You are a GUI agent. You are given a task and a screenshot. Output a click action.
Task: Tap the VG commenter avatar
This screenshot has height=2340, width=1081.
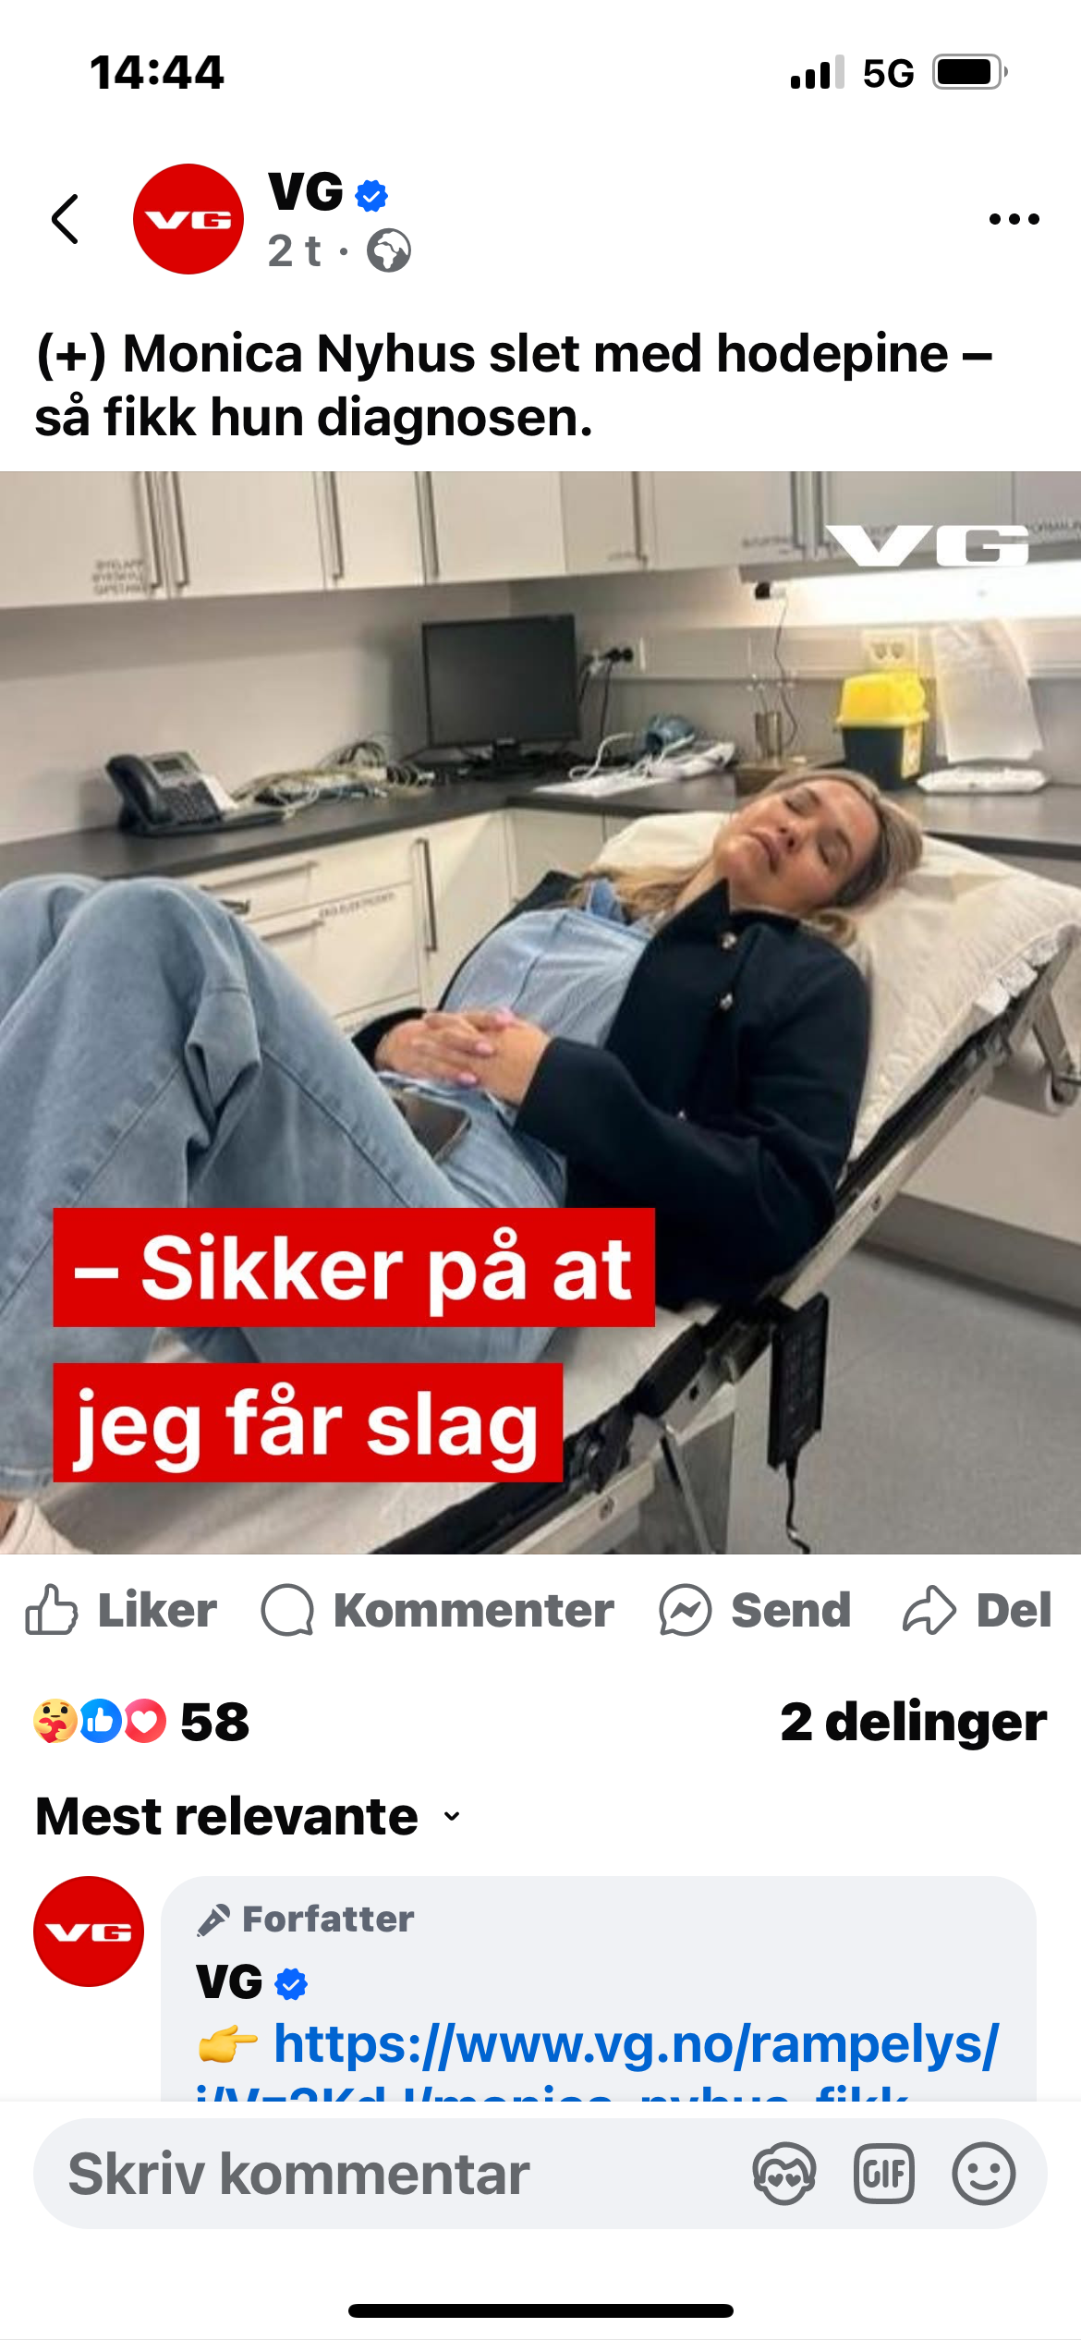pyautogui.click(x=89, y=1932)
